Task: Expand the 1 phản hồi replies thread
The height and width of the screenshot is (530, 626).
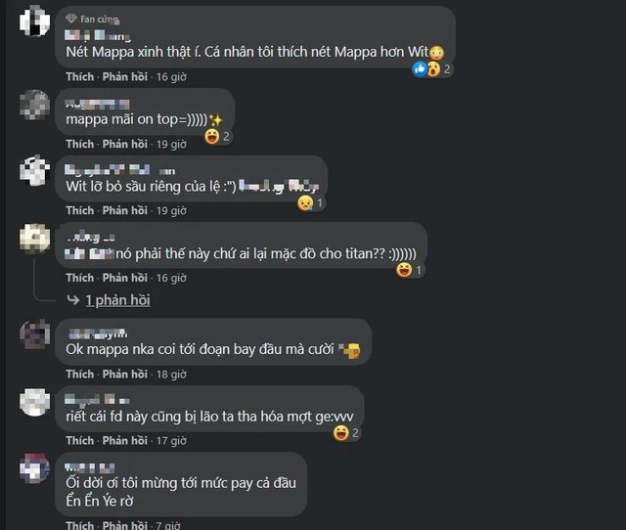Action: (x=117, y=300)
